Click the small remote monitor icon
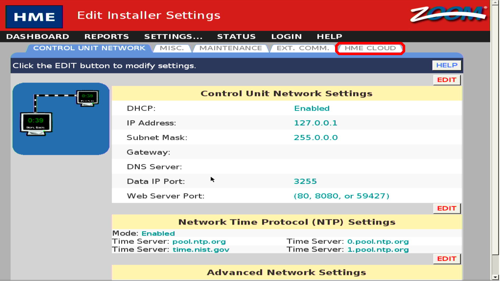 [x=87, y=98]
